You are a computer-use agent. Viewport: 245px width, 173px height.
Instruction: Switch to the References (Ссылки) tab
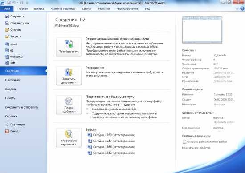(87, 9)
